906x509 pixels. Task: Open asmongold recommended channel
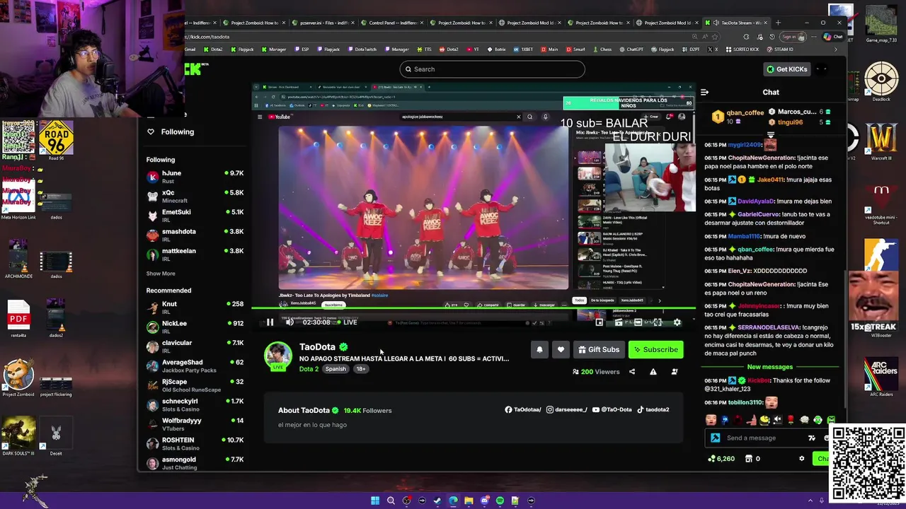pyautogui.click(x=195, y=463)
